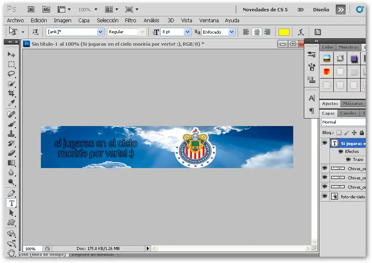Screen dimensions: 372x263
Task: Open the font style Regular dropdown
Action: click(142, 32)
